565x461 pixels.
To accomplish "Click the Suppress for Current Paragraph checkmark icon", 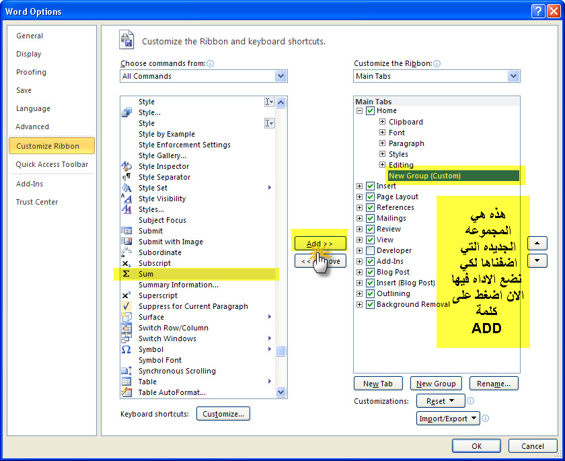I will pos(126,306).
